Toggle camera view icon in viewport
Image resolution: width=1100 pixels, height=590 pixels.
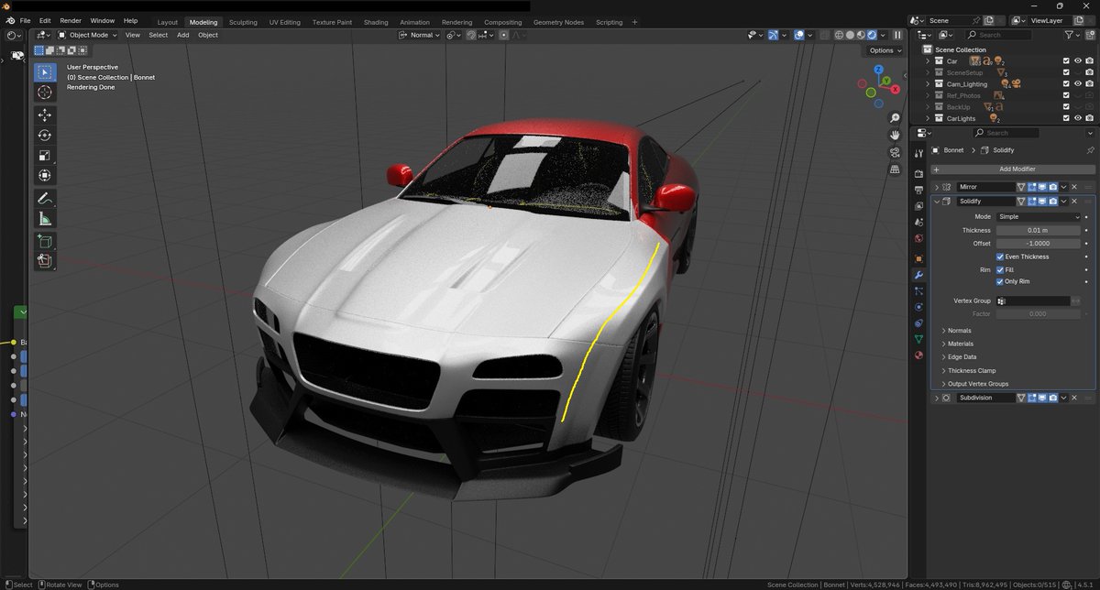click(x=895, y=152)
